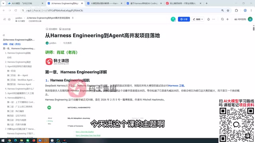Click the pin icon beside the document title

[x=73, y=18]
